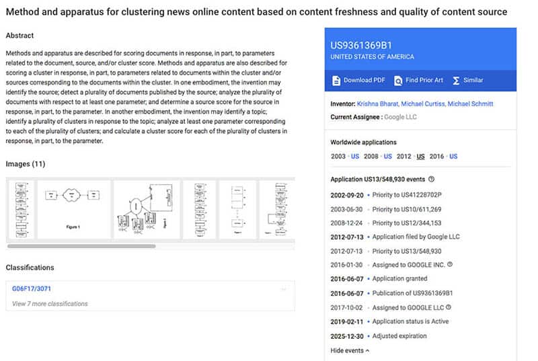Click the UNITED STATES OF AMERICA label
The width and height of the screenshot is (538, 361).
pyautogui.click(x=373, y=56)
